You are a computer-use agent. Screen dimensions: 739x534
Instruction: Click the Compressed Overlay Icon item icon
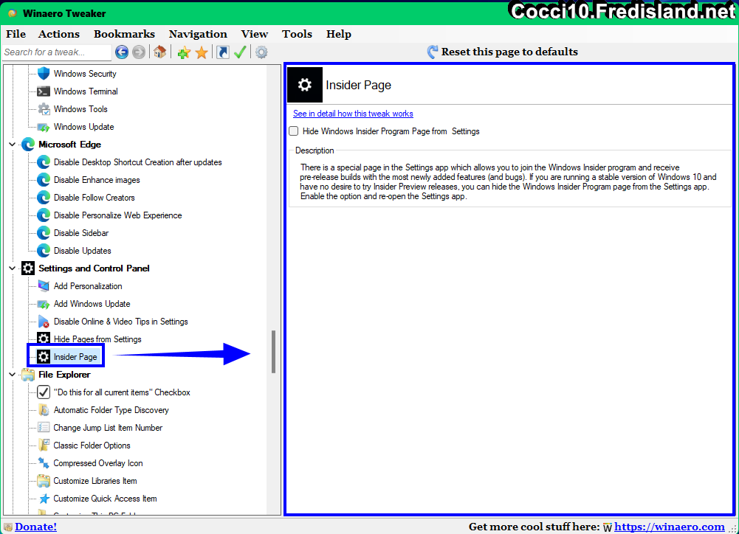pos(44,463)
